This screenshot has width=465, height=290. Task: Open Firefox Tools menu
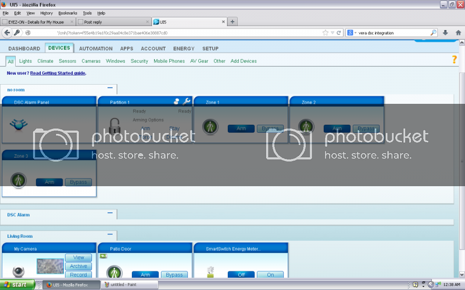[87, 13]
